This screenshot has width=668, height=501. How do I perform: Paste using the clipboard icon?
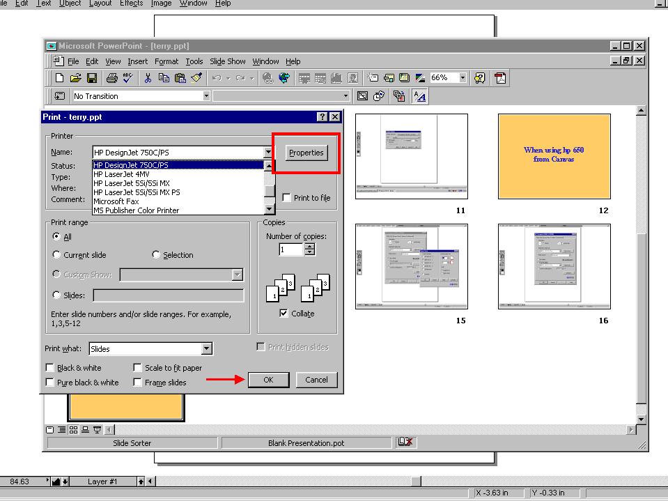[180, 78]
